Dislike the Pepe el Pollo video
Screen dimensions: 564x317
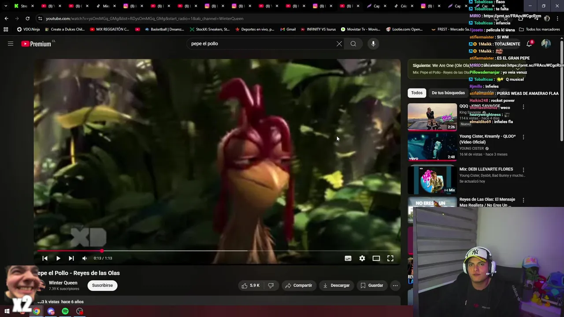(x=271, y=285)
